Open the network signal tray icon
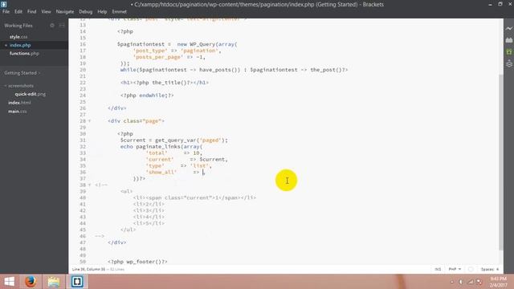This screenshot has width=514, height=289. point(471,282)
